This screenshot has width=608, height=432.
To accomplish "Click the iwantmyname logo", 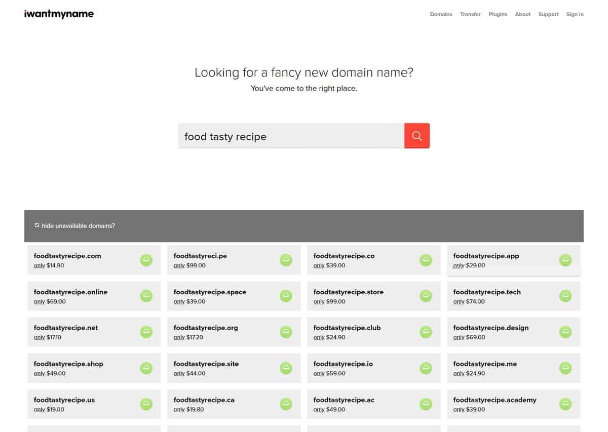I will 59,14.
